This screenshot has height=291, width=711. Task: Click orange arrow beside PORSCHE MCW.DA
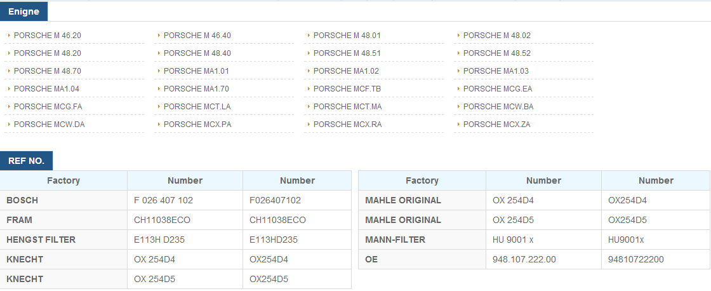pos(9,124)
